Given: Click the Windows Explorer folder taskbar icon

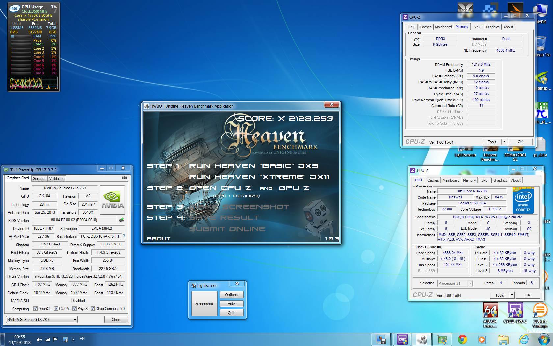Looking at the screenshot, I should [503, 339].
